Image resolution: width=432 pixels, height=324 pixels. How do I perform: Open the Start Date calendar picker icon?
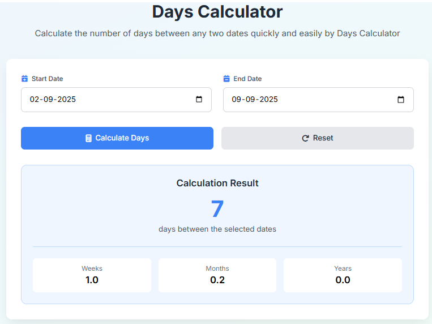pos(199,100)
